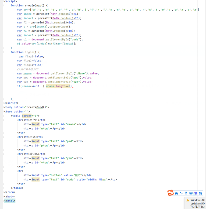The width and height of the screenshot is (206, 209).
Task: Collapse the form action tag fold marker
Action: tap(3, 112)
